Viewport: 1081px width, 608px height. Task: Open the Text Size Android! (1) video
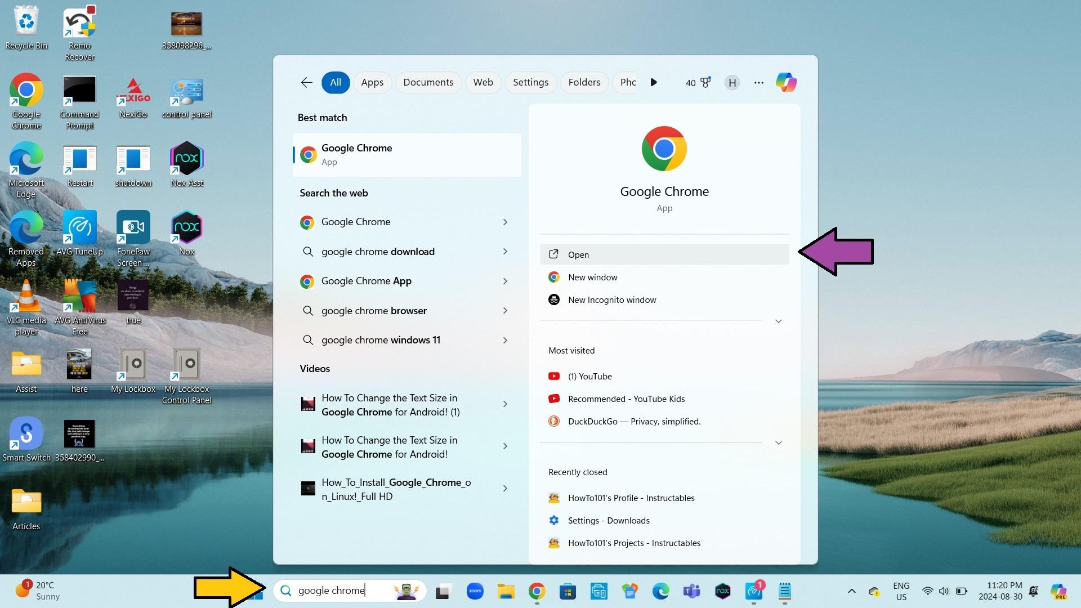pos(391,405)
